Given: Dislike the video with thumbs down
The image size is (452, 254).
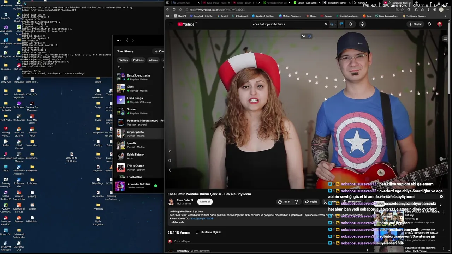Looking at the screenshot, I should click(x=297, y=202).
